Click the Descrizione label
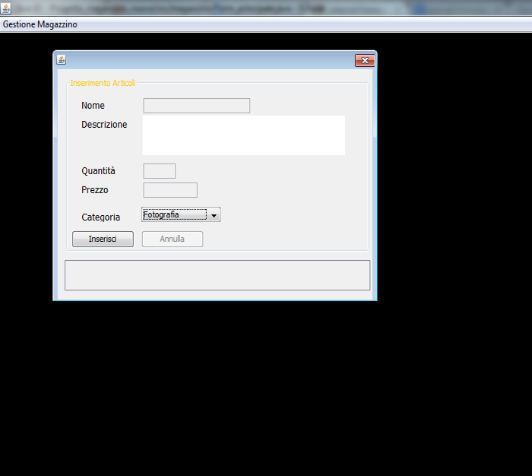 click(104, 125)
